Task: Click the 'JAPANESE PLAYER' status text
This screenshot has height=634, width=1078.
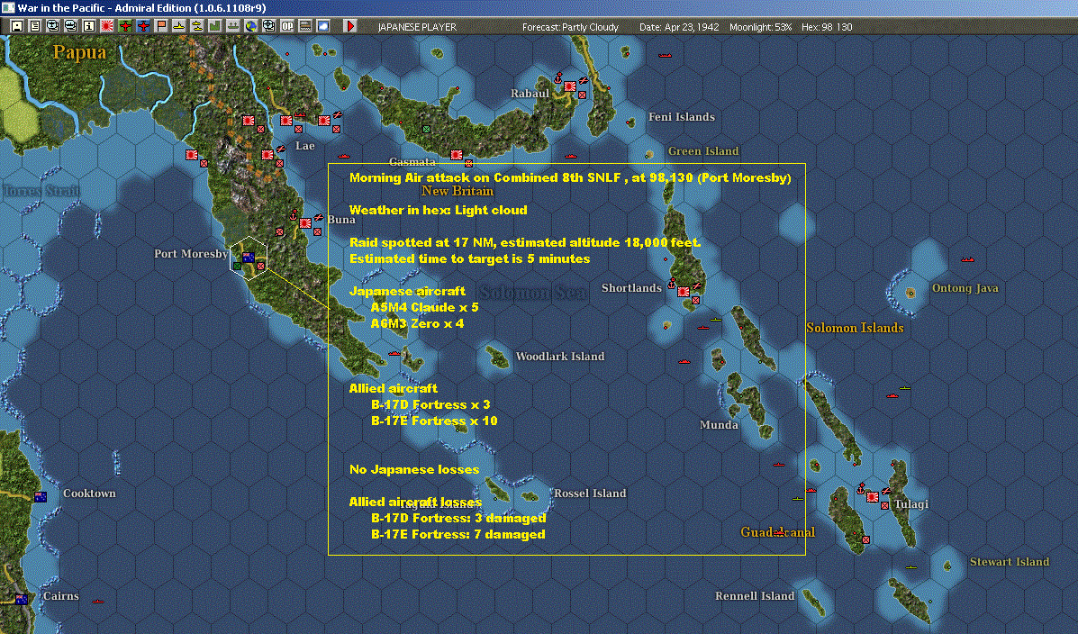Action: point(417,27)
